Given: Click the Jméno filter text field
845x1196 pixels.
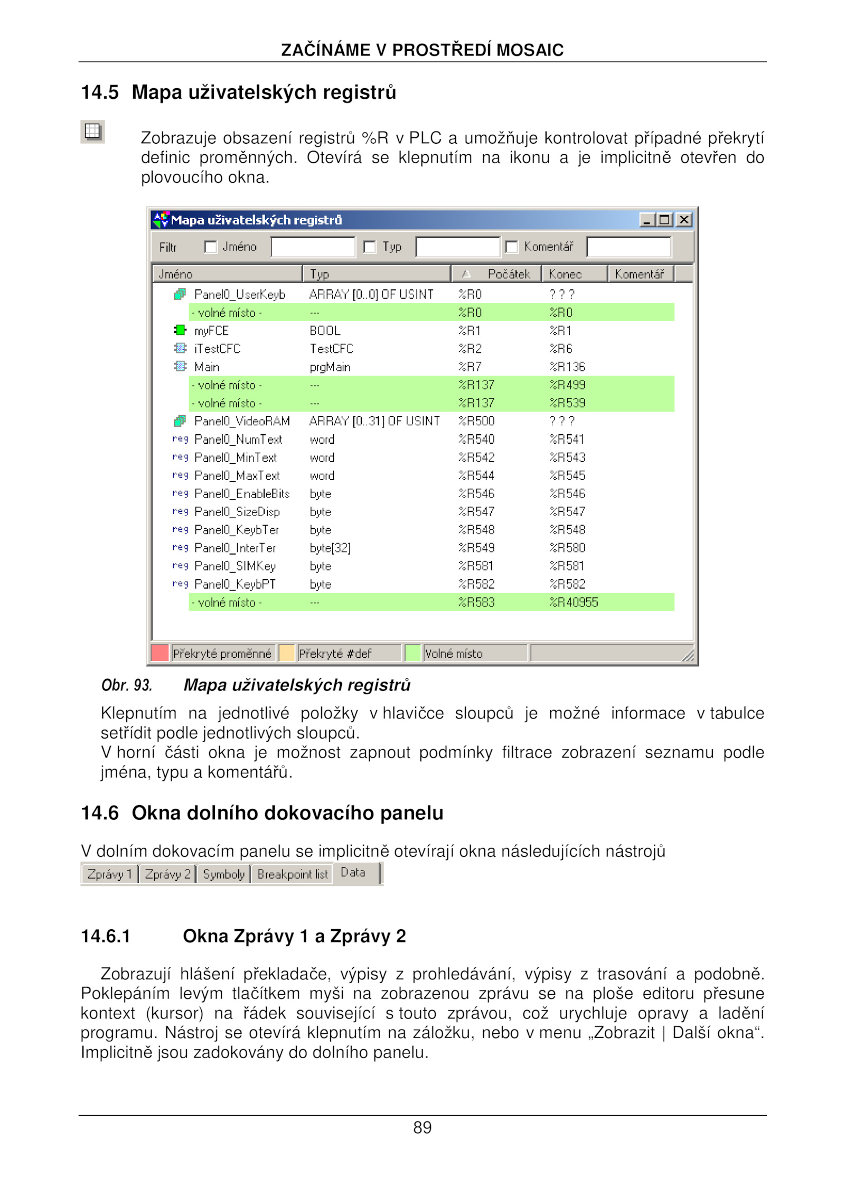Looking at the screenshot, I should [313, 247].
